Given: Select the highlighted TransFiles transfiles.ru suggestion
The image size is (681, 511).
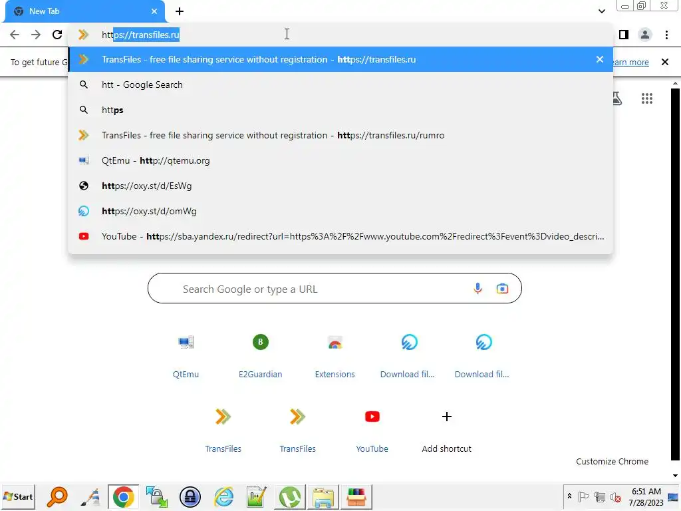Looking at the screenshot, I should point(340,59).
